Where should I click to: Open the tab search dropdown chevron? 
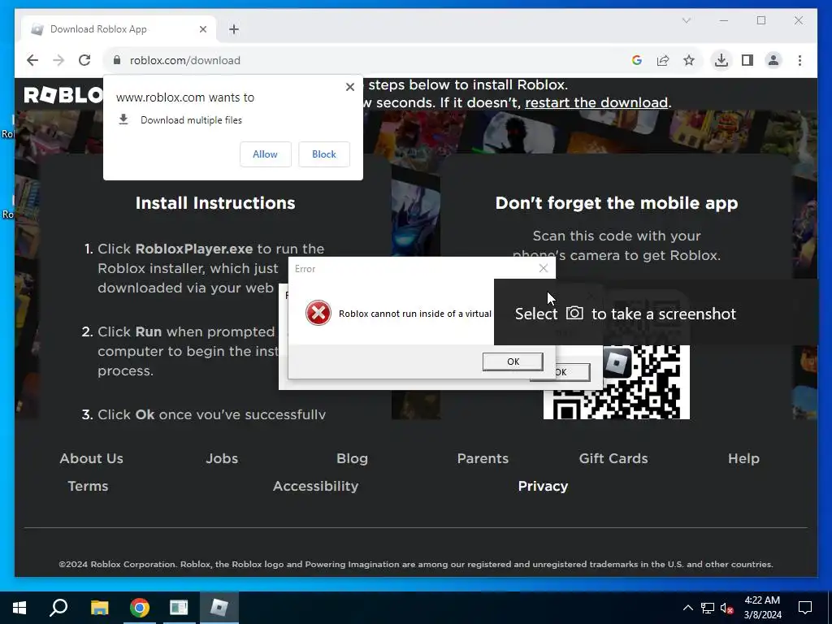(x=686, y=20)
